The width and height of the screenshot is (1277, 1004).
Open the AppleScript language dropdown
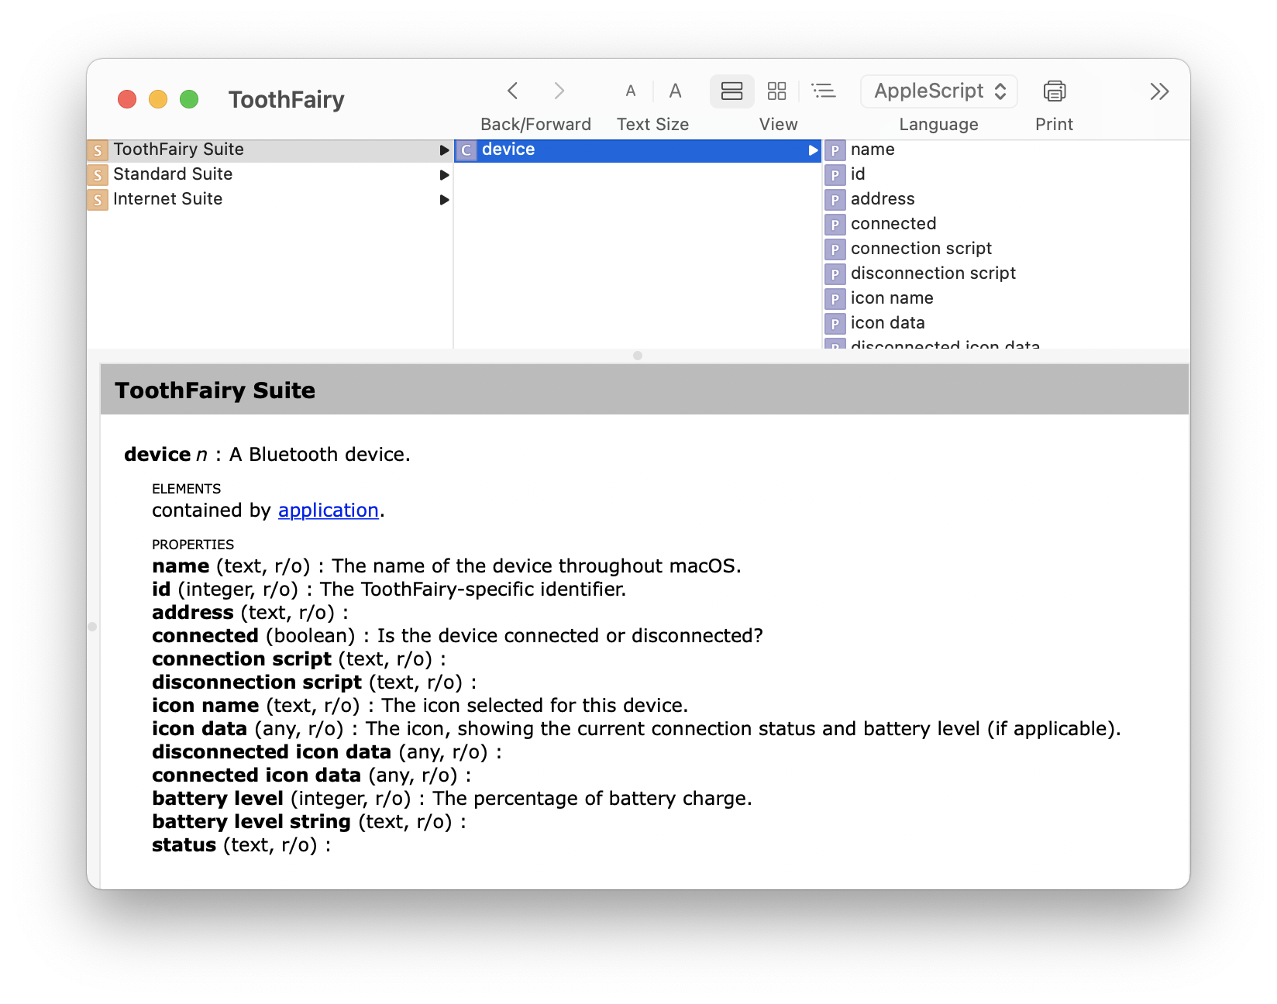(x=939, y=91)
